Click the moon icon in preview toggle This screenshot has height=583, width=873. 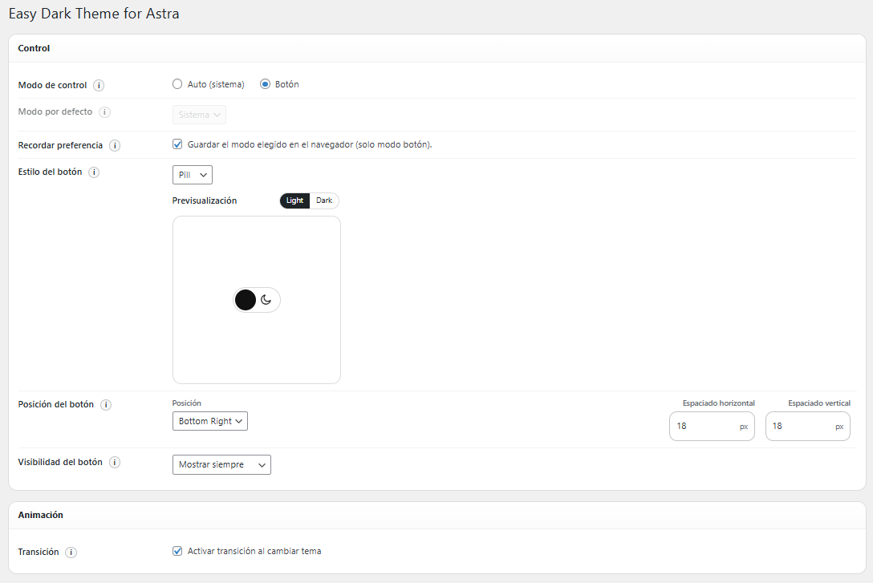(x=266, y=300)
